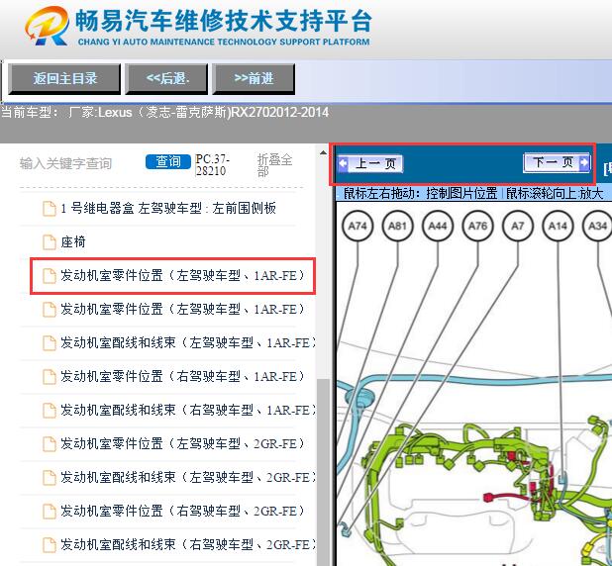Go forward with the >>前进 button
612x566 pixels.
[254, 79]
